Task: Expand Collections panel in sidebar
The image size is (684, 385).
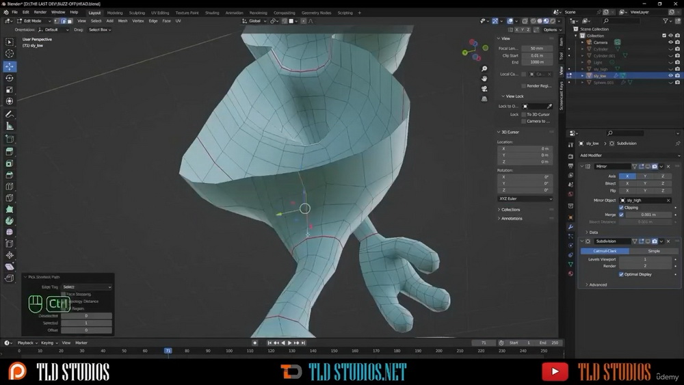Action: pos(510,210)
